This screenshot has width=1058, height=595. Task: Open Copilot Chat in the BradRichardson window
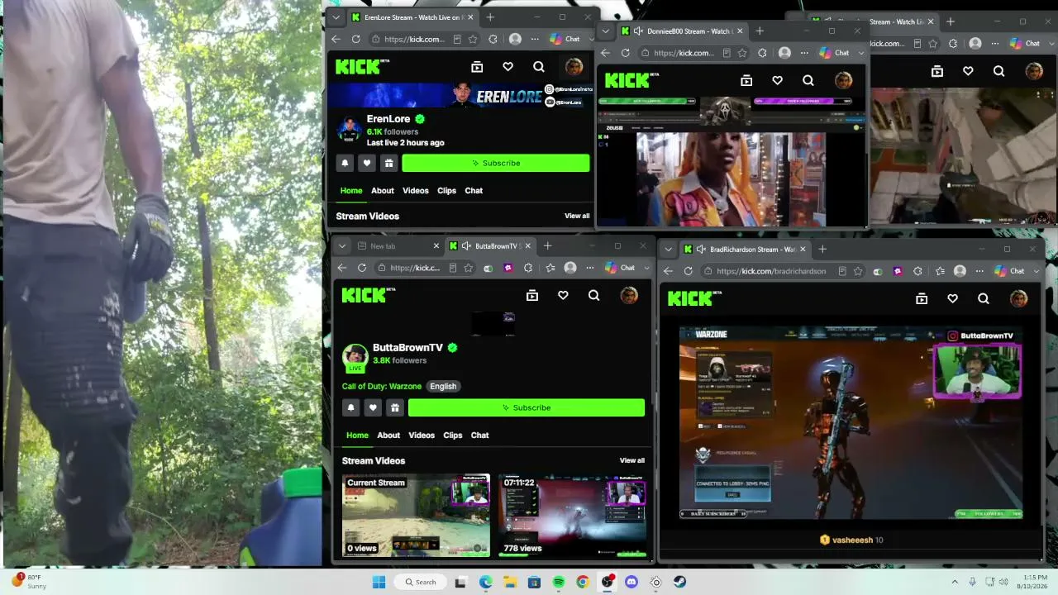click(x=1011, y=271)
